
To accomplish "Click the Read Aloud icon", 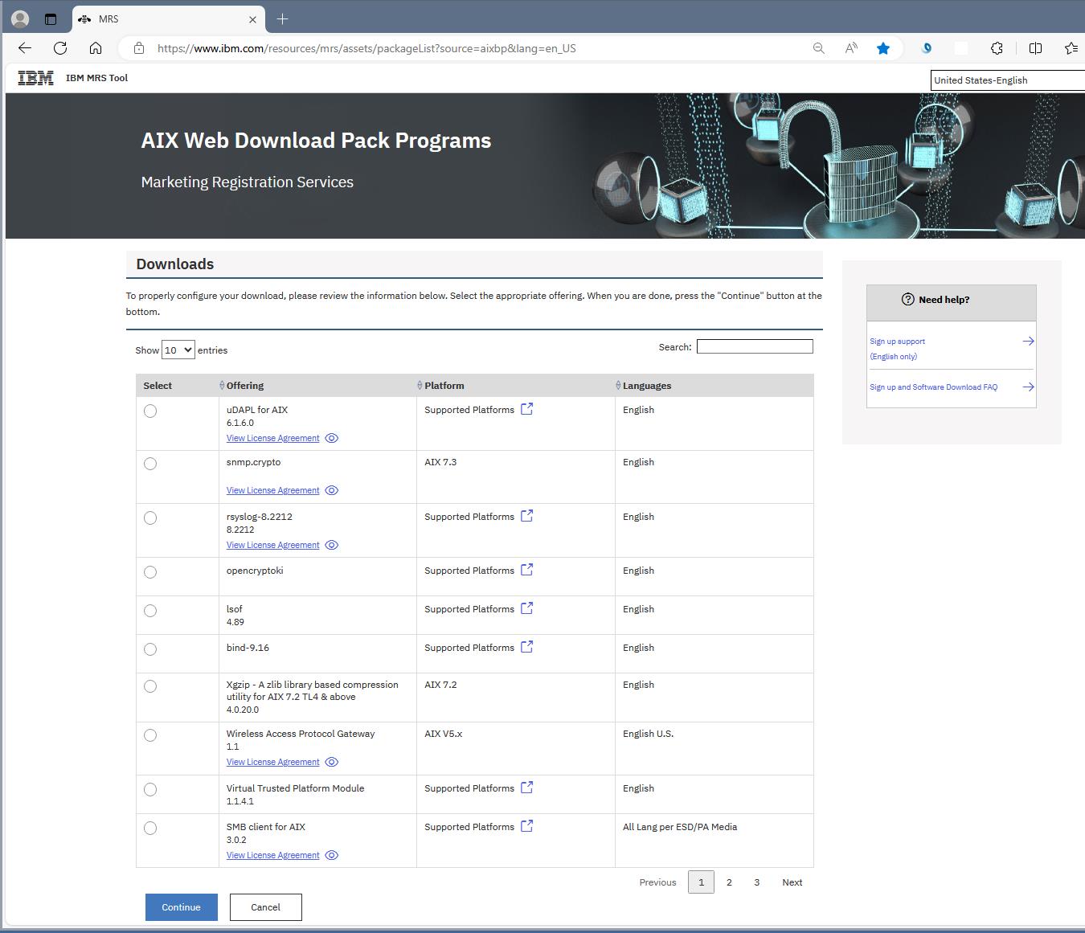I will [x=851, y=48].
